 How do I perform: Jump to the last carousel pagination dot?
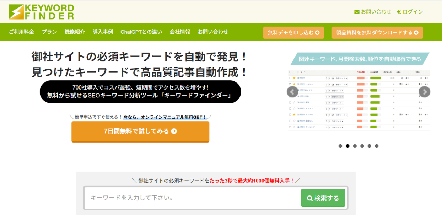[x=377, y=146]
